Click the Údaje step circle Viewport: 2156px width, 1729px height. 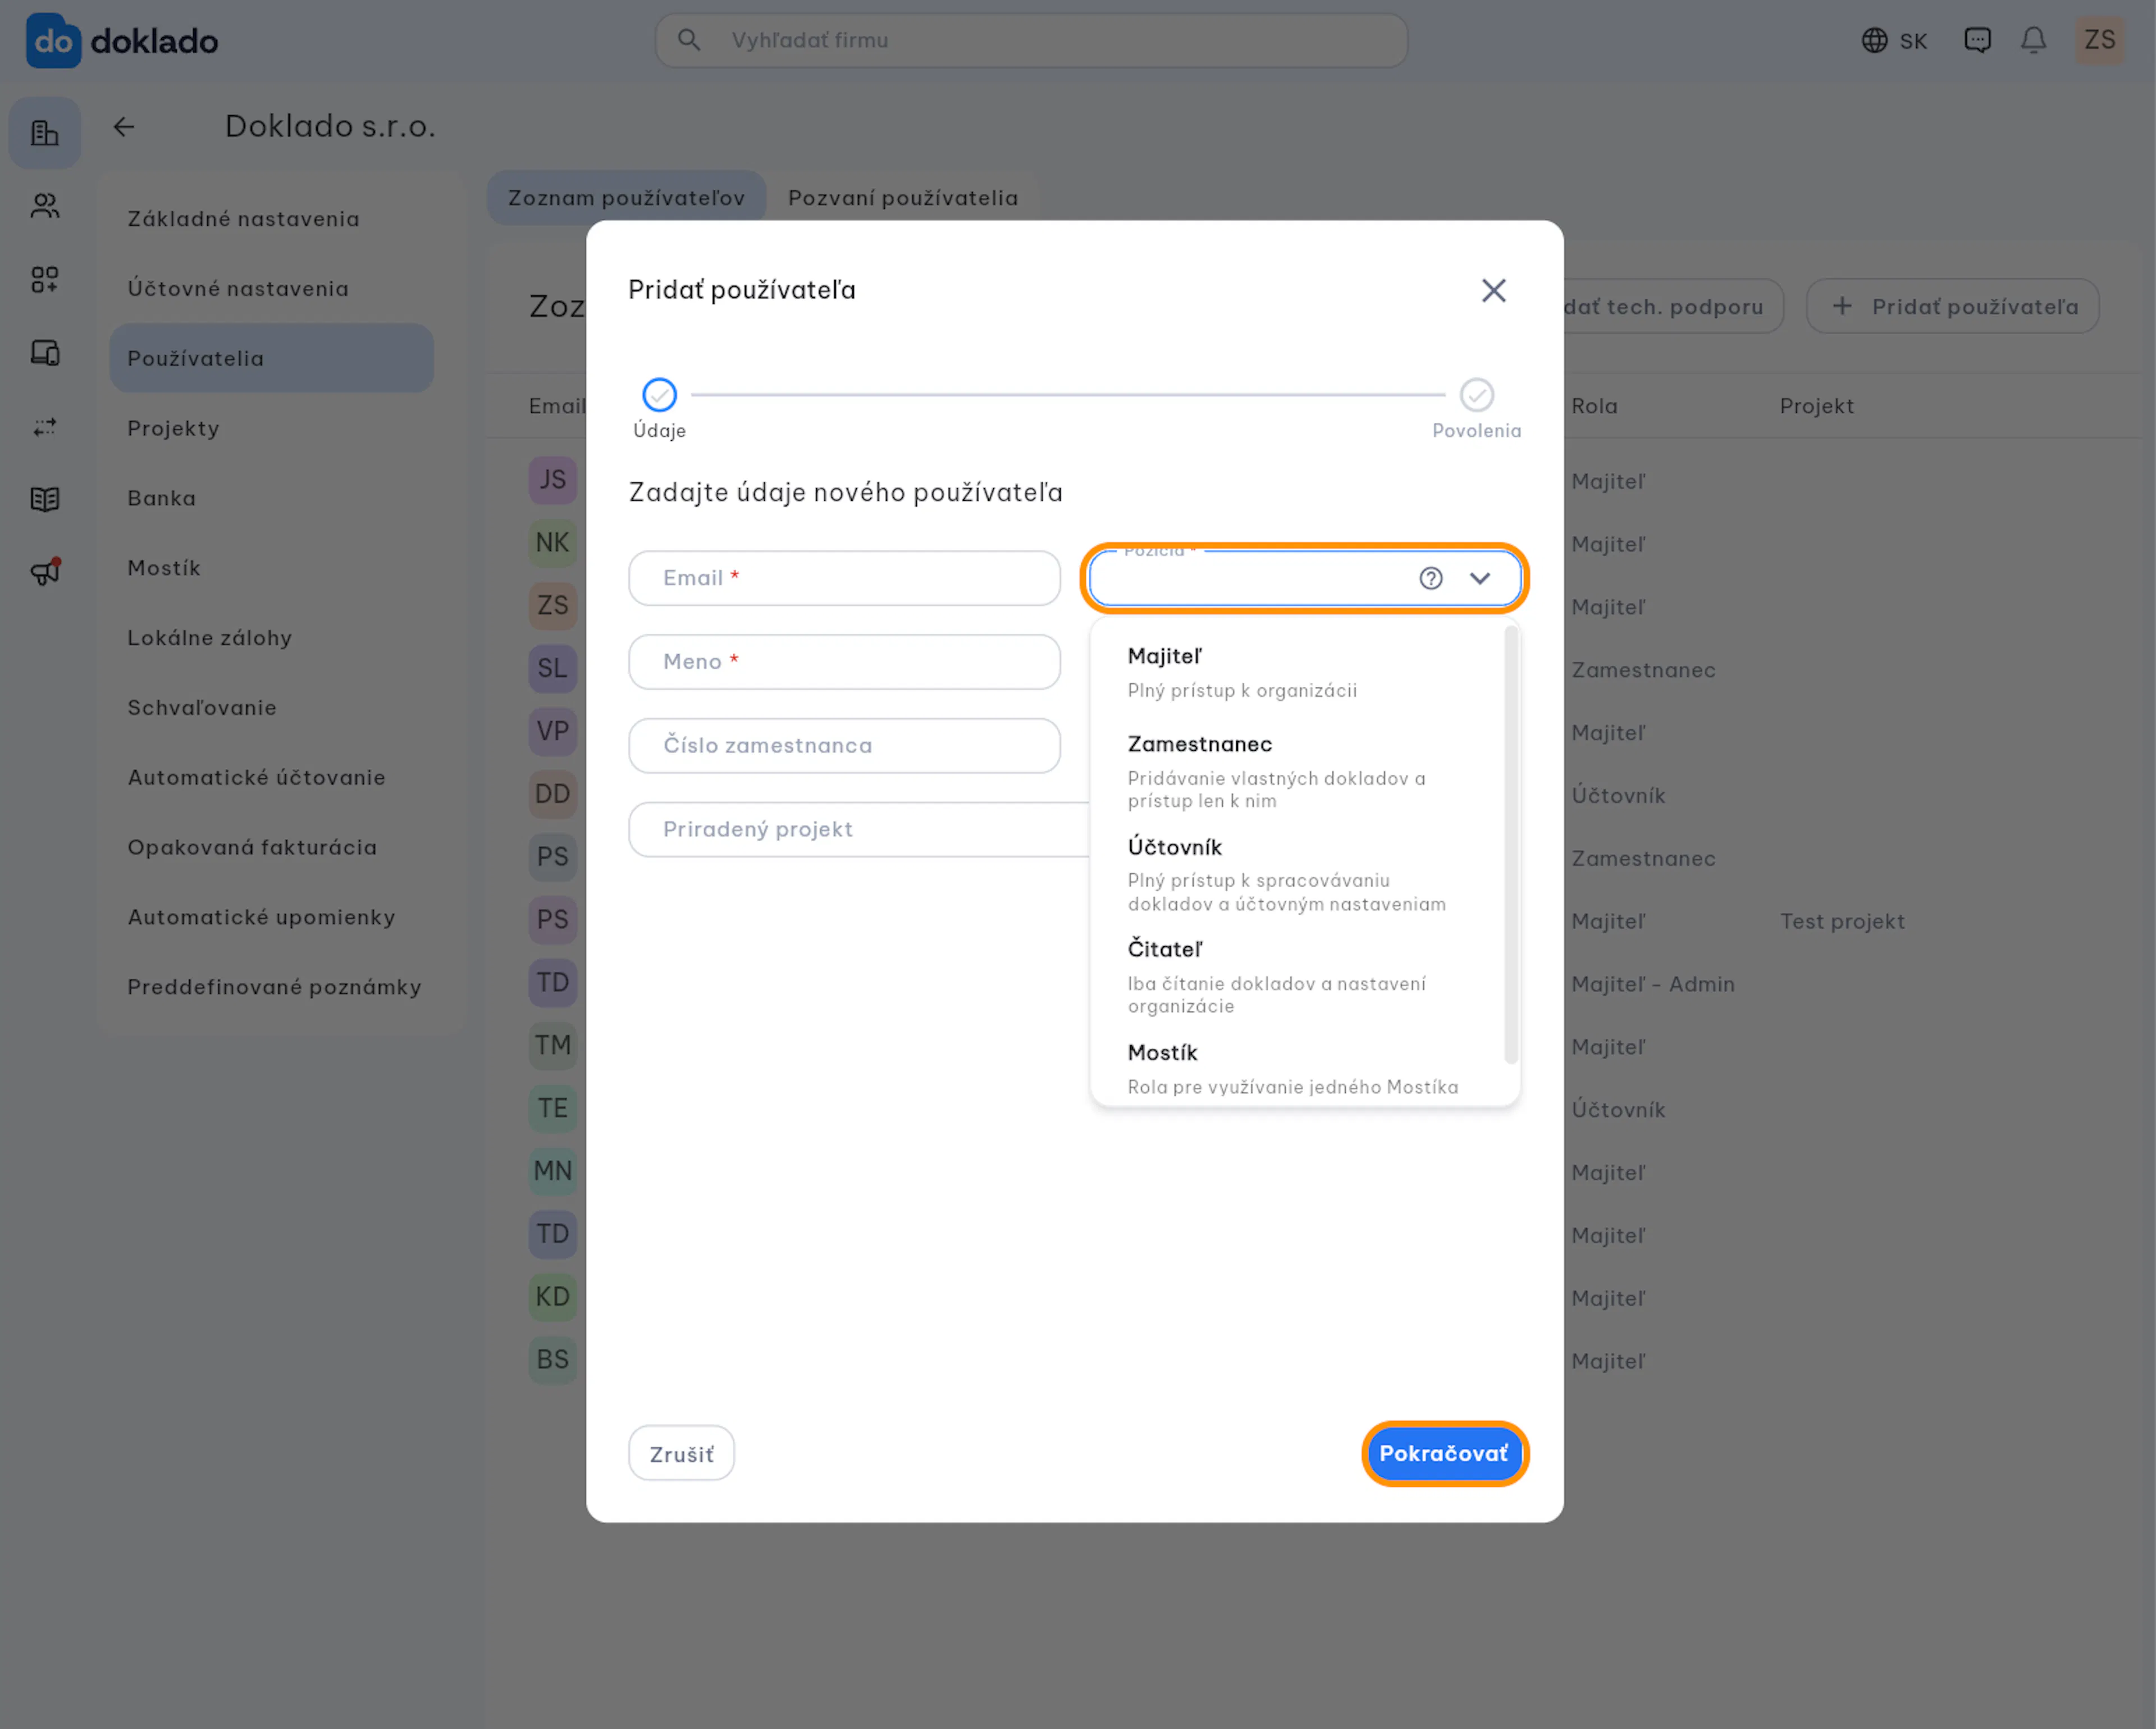[659, 395]
